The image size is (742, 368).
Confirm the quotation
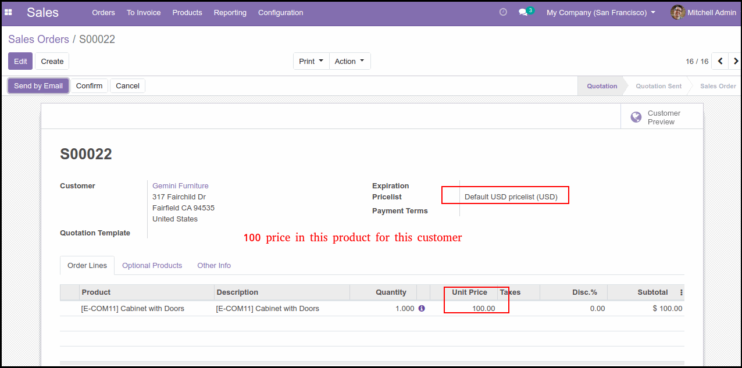pyautogui.click(x=89, y=85)
